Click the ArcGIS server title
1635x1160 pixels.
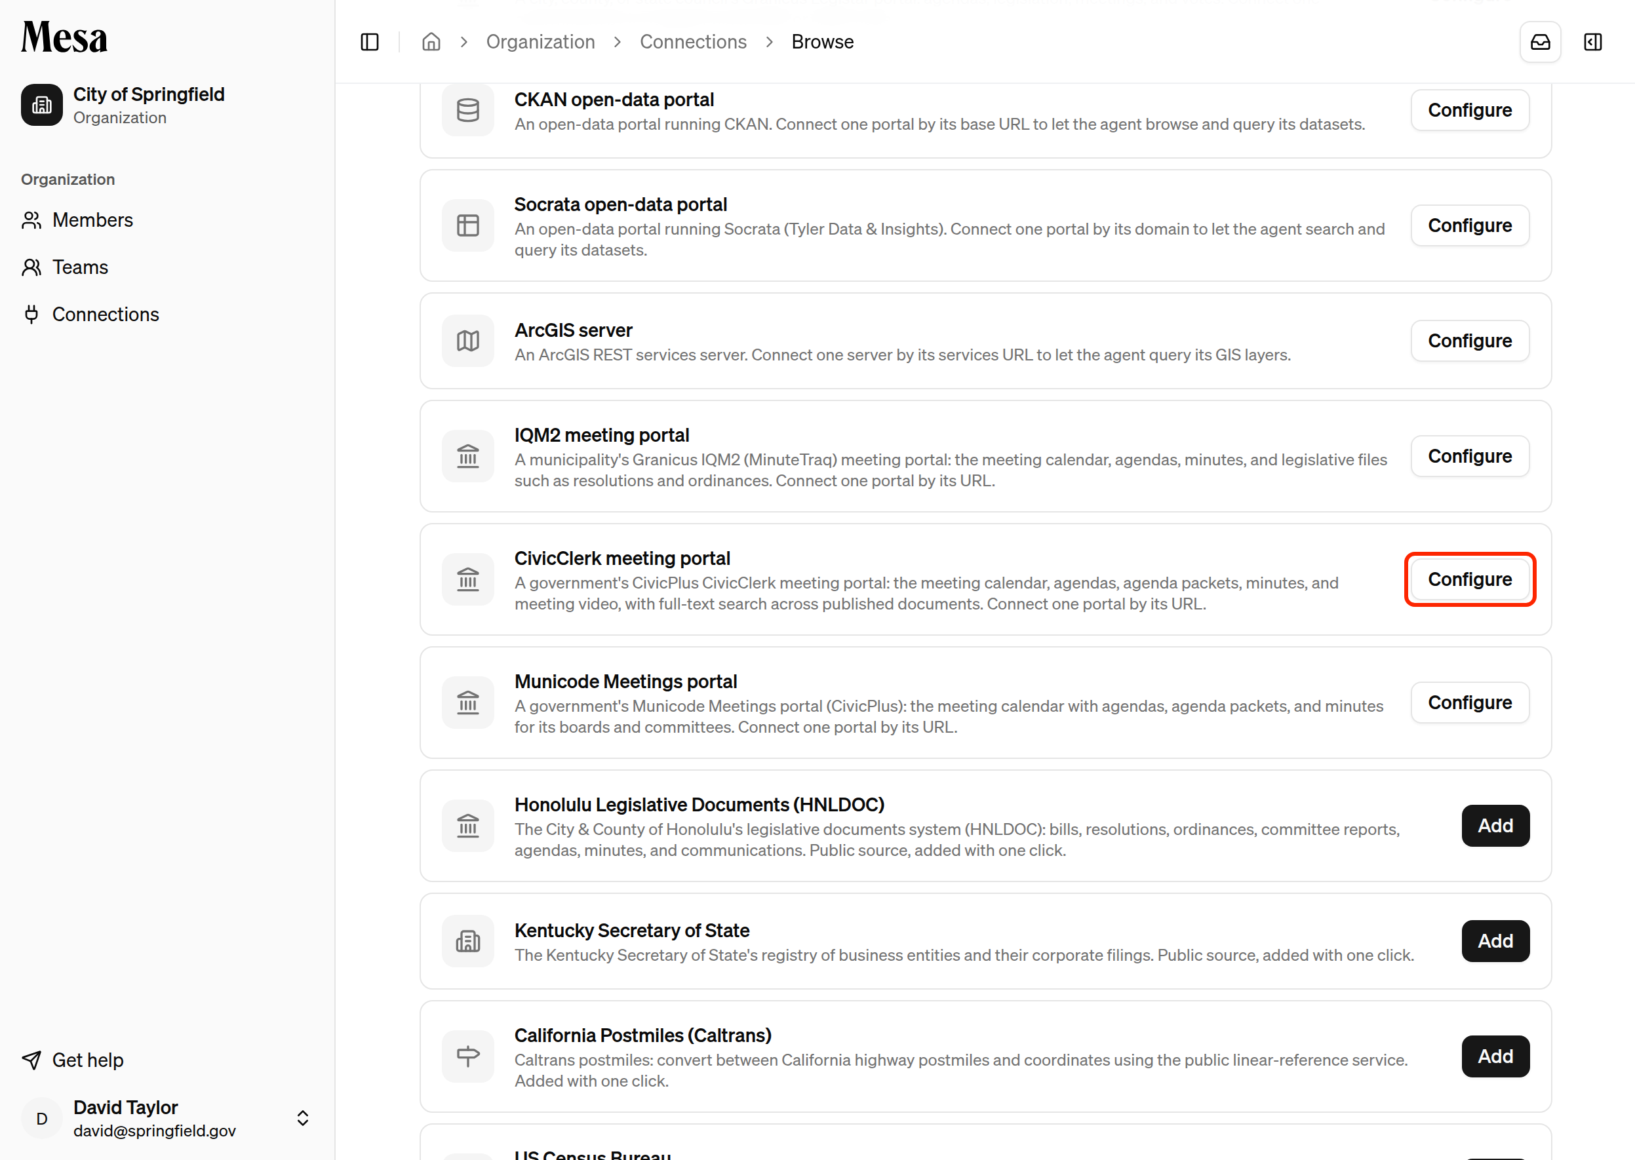tap(573, 331)
